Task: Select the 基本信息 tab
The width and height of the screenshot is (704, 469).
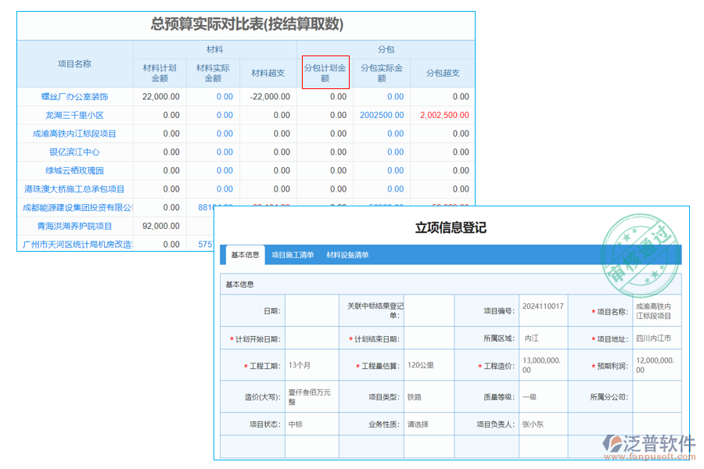Action: click(245, 255)
